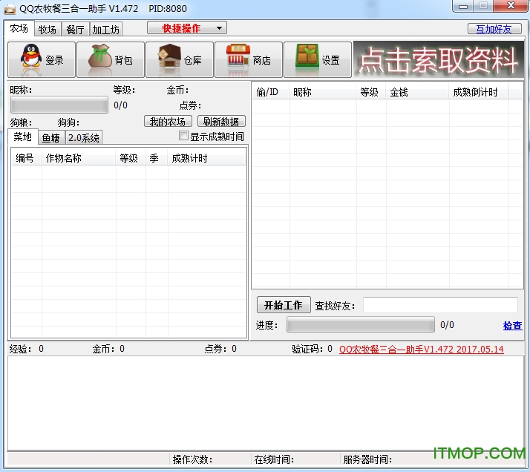Screen dimensions: 530x472
Task: Switch to the 餐厅 tab
Action: [x=75, y=30]
